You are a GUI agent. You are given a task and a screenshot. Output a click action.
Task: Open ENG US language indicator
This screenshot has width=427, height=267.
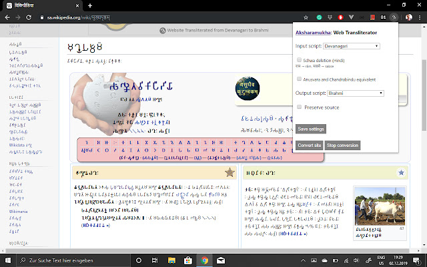pos(381,260)
